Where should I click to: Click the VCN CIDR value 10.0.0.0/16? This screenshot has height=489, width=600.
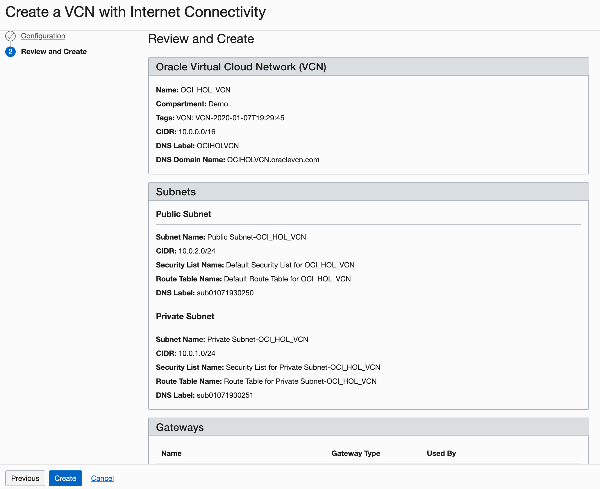tap(197, 132)
